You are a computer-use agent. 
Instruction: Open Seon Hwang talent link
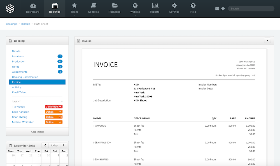coord(20,117)
